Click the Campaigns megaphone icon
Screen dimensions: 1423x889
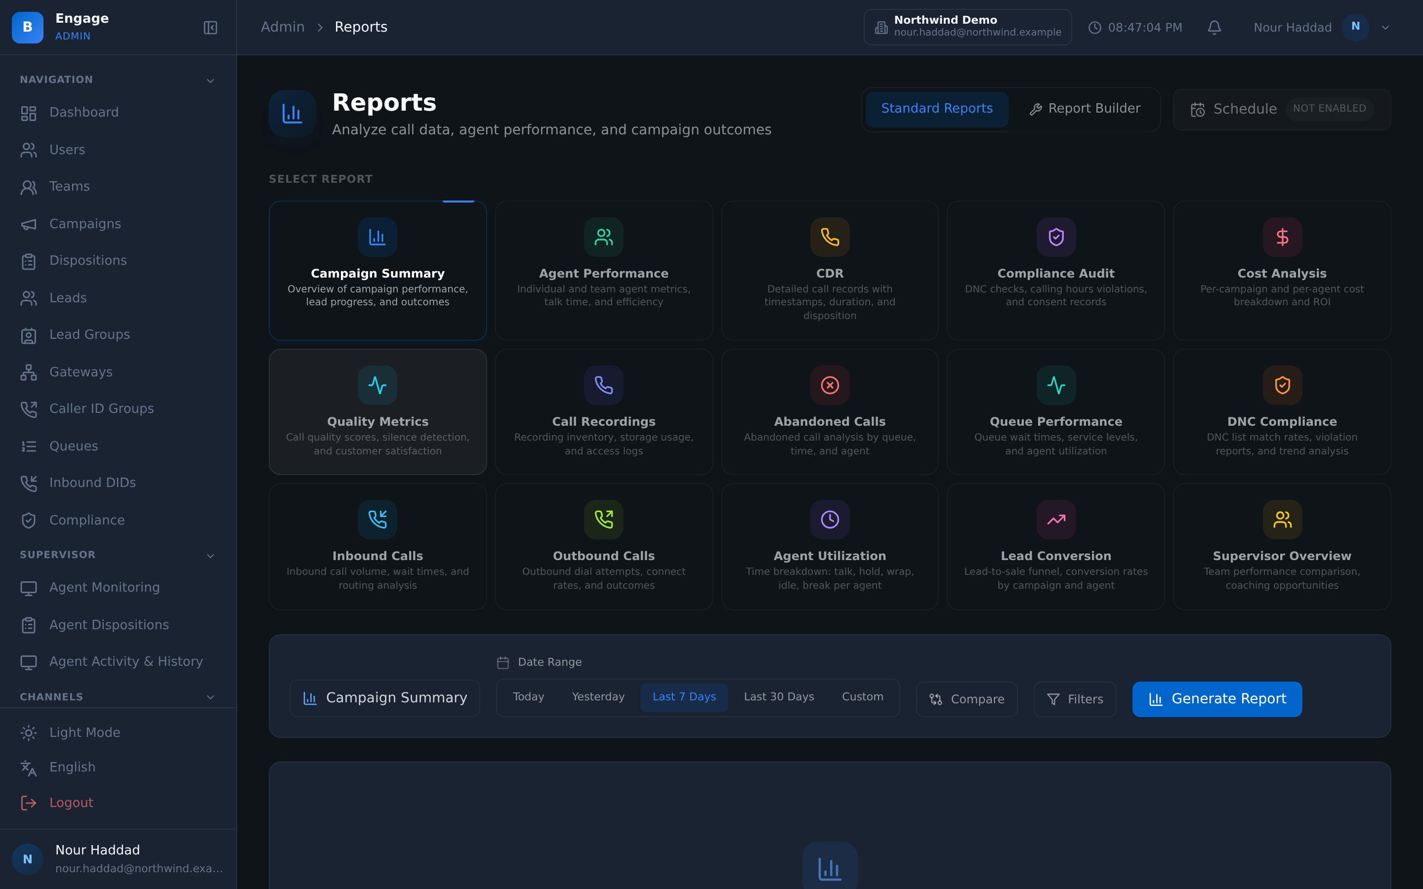(28, 224)
